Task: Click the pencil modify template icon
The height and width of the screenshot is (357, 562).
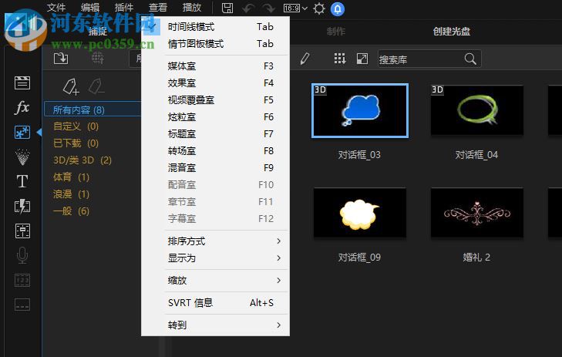Action: [x=305, y=59]
